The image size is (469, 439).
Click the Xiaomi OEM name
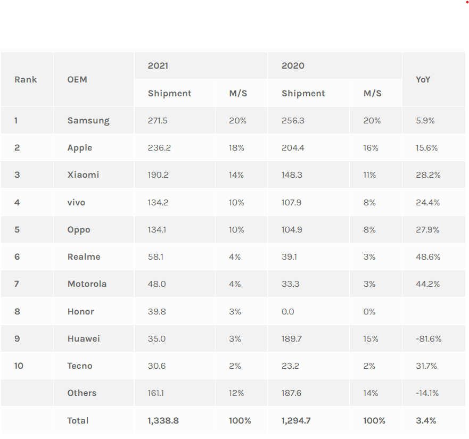tap(83, 175)
